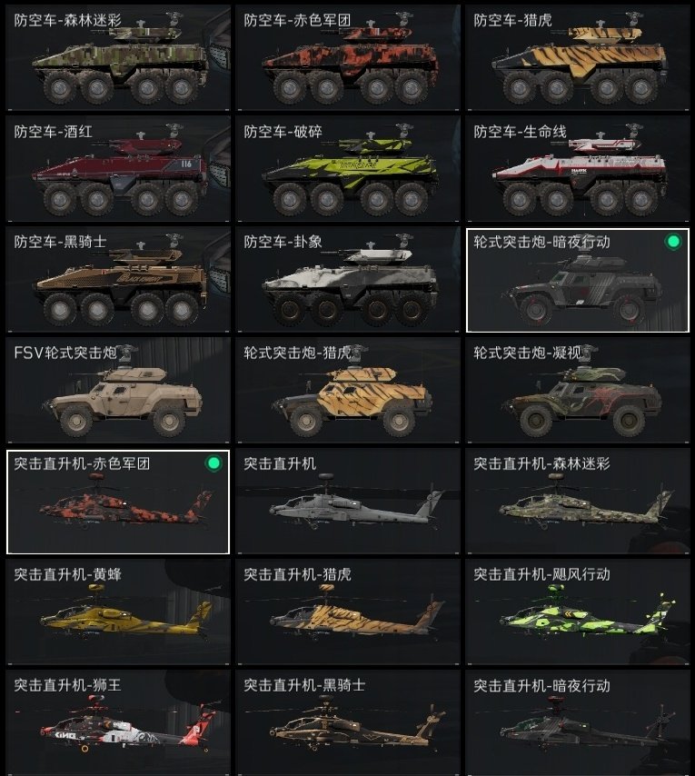Pick the 突击直升机-狮王 skin
The height and width of the screenshot is (776, 695).
[118, 723]
